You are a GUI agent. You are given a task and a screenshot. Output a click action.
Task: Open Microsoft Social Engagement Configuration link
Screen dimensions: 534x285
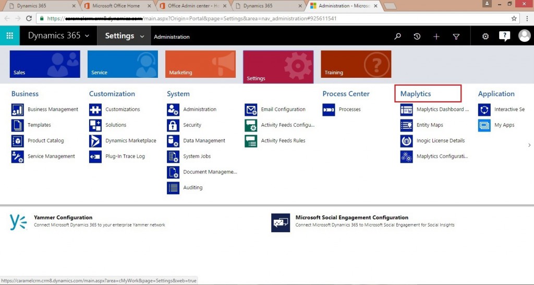(352, 218)
